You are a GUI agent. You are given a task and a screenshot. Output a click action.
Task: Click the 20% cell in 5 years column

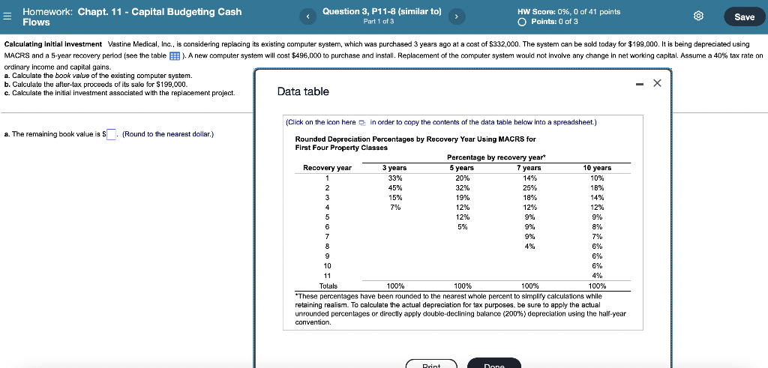[463, 178]
